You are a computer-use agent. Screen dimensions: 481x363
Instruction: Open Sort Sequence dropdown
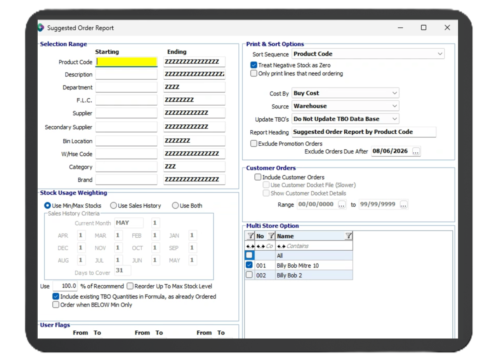pyautogui.click(x=368, y=54)
